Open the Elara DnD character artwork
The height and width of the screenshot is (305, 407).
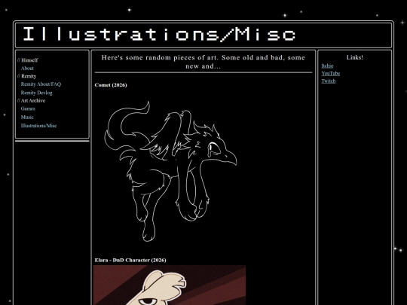pos(170,285)
